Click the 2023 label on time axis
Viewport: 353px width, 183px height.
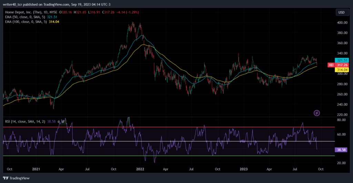(x=244, y=169)
